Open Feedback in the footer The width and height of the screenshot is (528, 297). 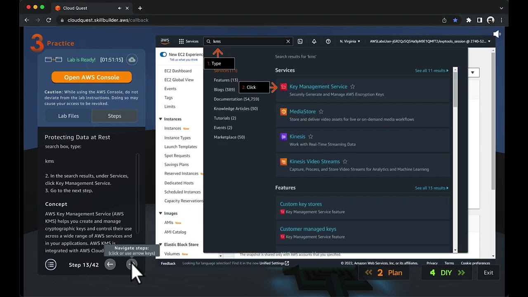pos(168,263)
